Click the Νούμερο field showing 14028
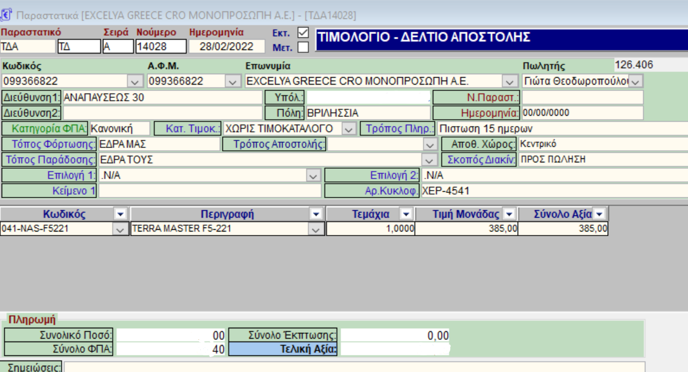 [x=161, y=47]
